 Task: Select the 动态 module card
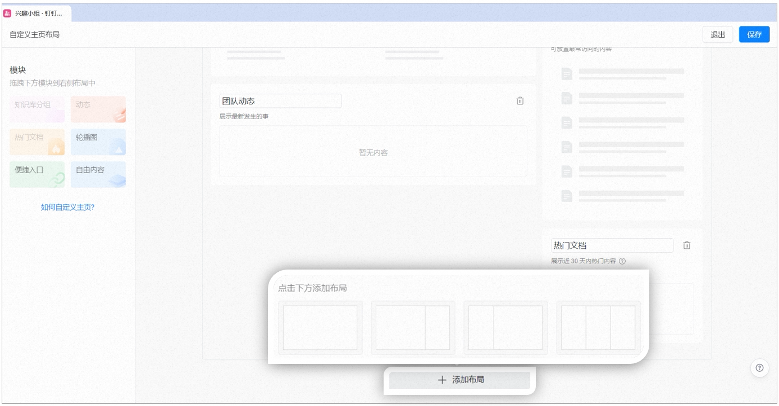point(98,110)
